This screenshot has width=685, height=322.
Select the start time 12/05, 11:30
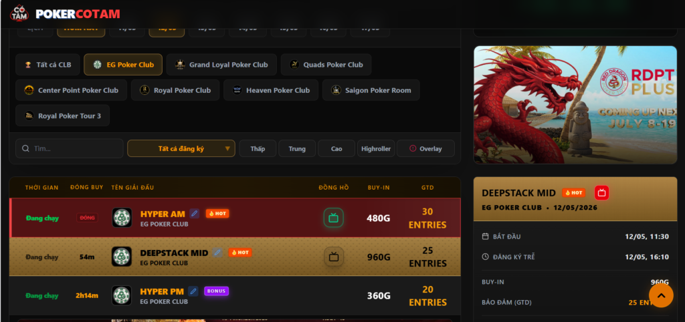click(x=647, y=236)
